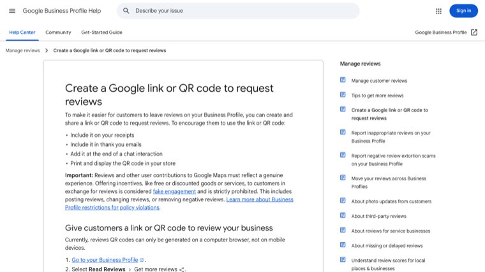Open About photo updates from customers
The height and width of the screenshot is (272, 485).
click(391, 201)
